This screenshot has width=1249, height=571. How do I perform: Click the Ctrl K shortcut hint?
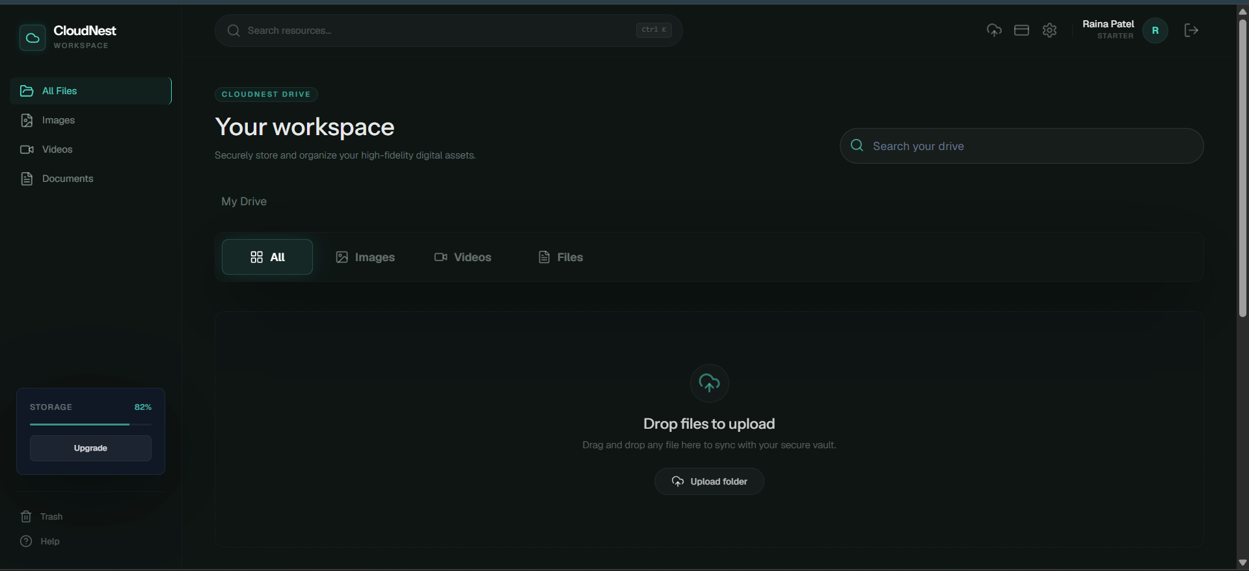(x=654, y=30)
